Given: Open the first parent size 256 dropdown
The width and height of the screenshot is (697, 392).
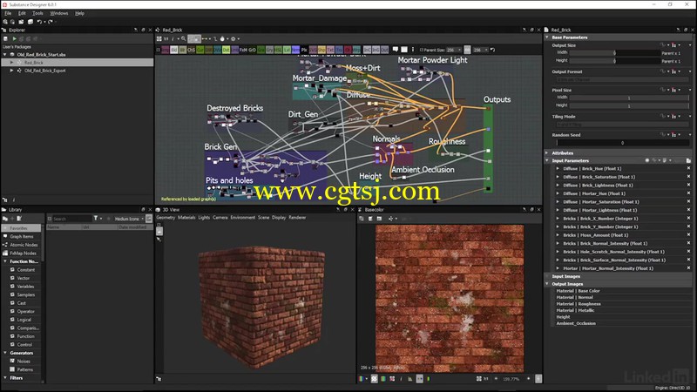Looking at the screenshot, I should pos(453,50).
